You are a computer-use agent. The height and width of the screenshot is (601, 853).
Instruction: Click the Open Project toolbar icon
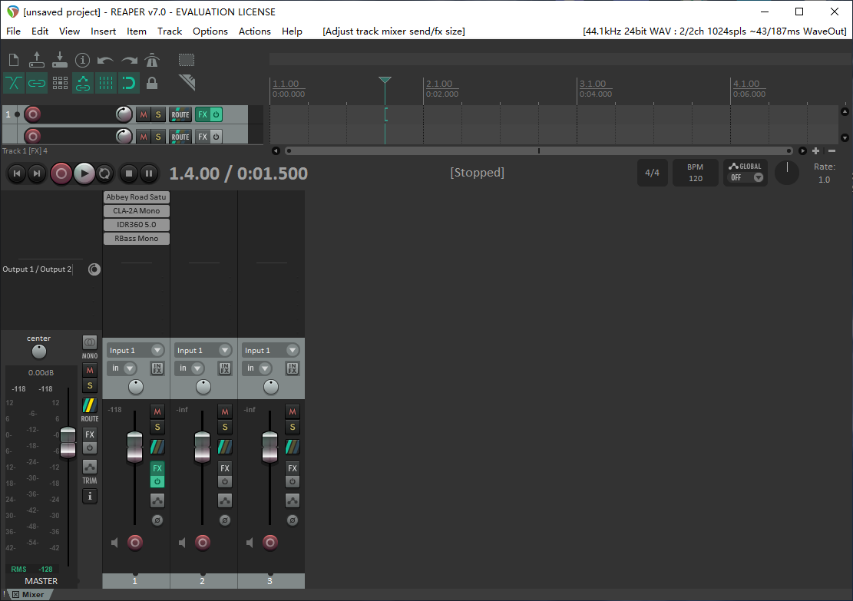point(36,60)
